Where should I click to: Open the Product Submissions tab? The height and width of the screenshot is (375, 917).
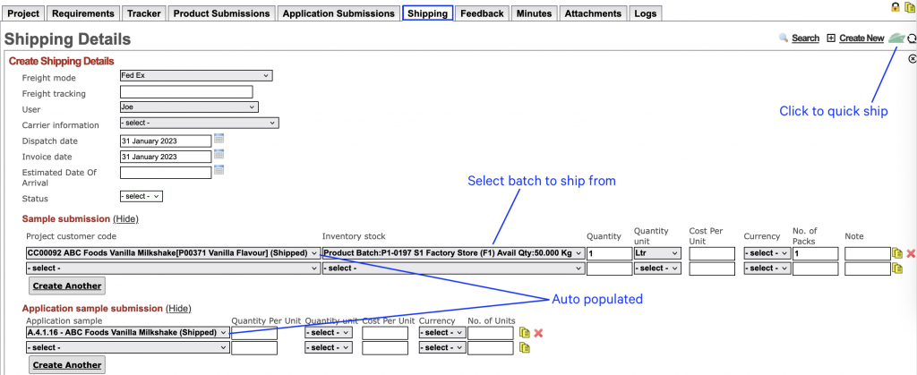tap(221, 13)
